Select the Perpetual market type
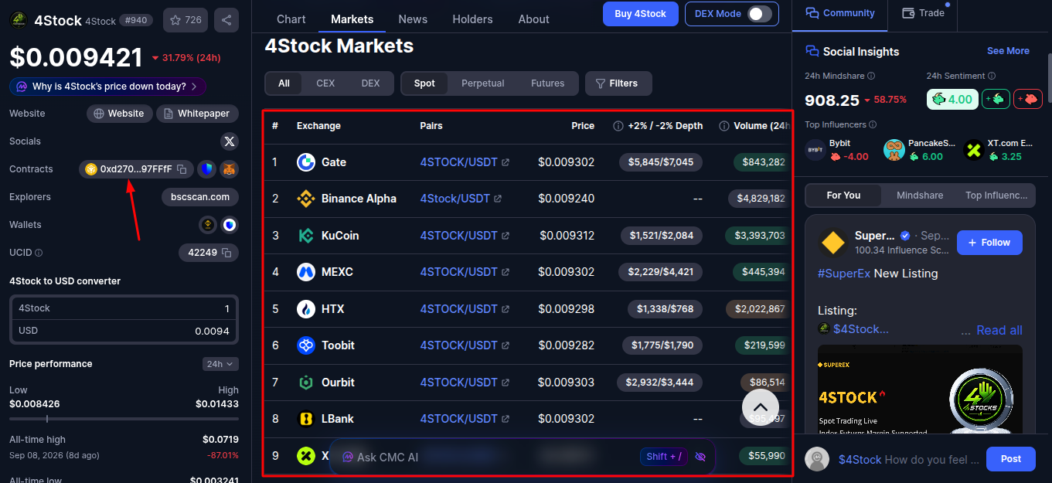1052x483 pixels. (483, 83)
